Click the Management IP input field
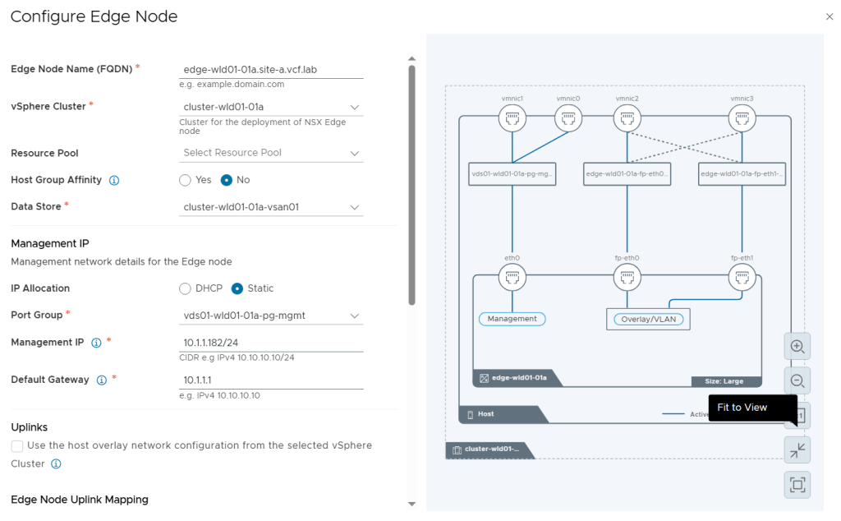This screenshot has height=521, width=841. tap(271, 343)
